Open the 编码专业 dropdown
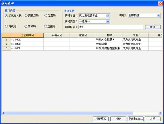Screen dimensions: 164x124 point(108,16)
